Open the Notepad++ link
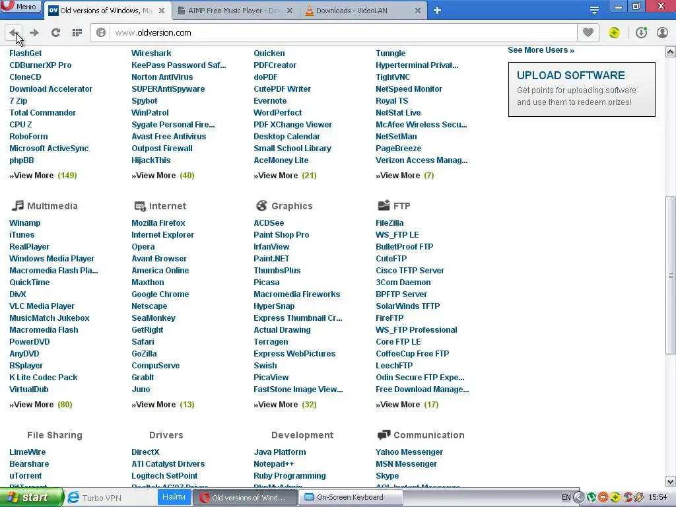Screen dimensions: 676x507 [x=274, y=464]
